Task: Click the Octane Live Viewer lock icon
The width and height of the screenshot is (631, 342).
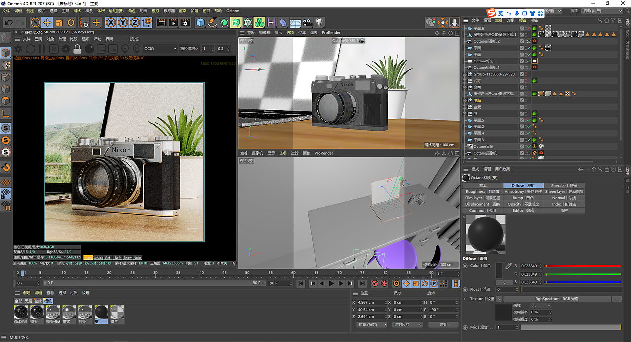Action: (77, 49)
